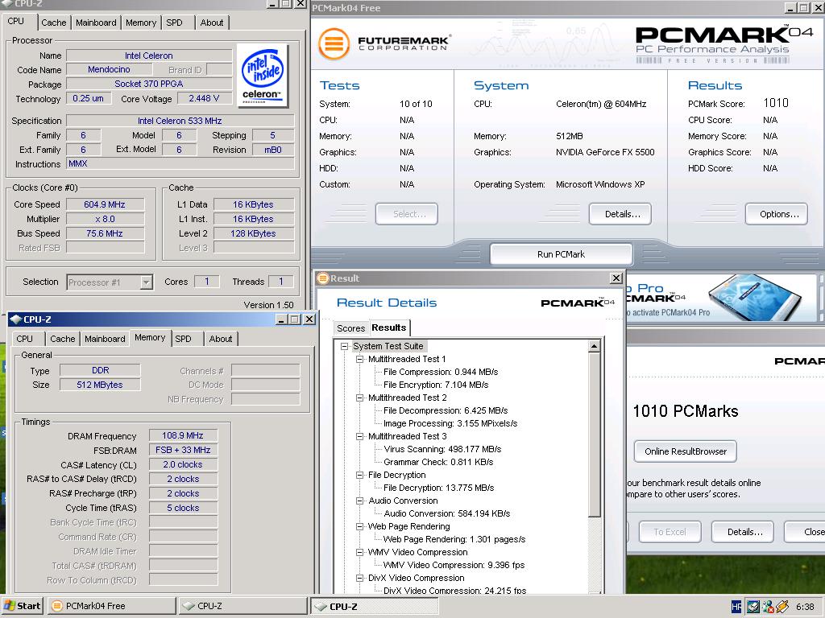Open Memory tab in upper CPU-Z
Screen dimensions: 825x618
tap(141, 23)
